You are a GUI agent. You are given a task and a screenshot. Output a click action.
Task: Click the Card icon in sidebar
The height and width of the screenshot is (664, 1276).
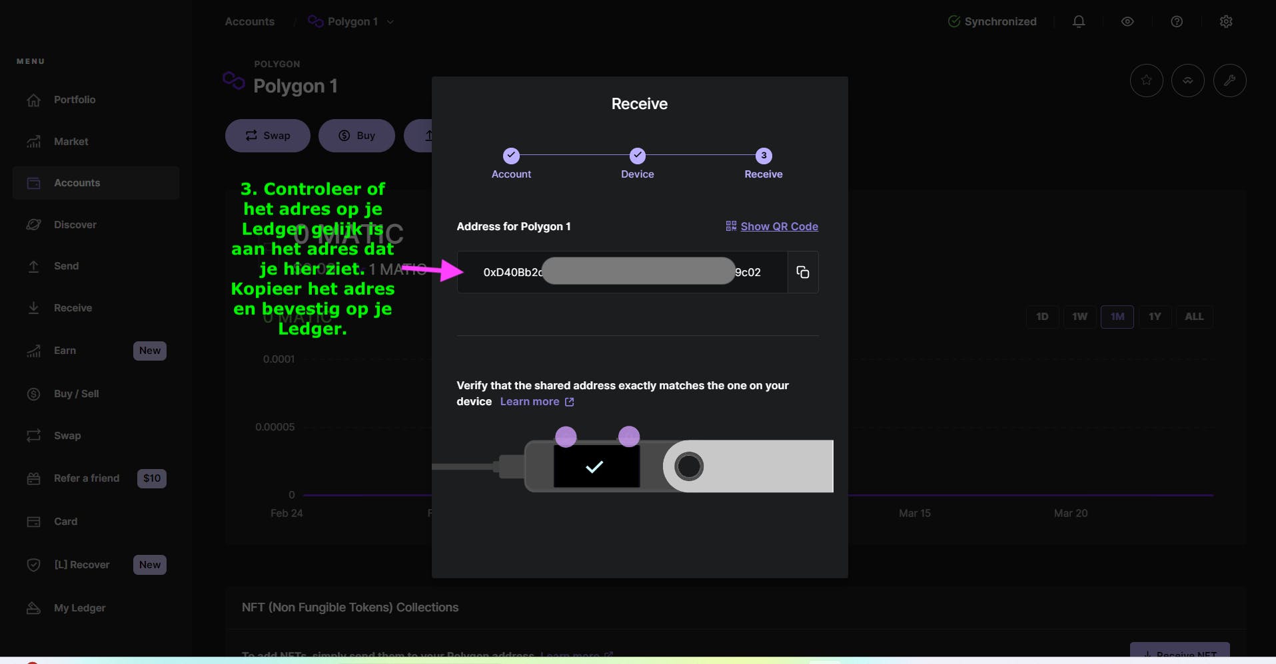(33, 522)
